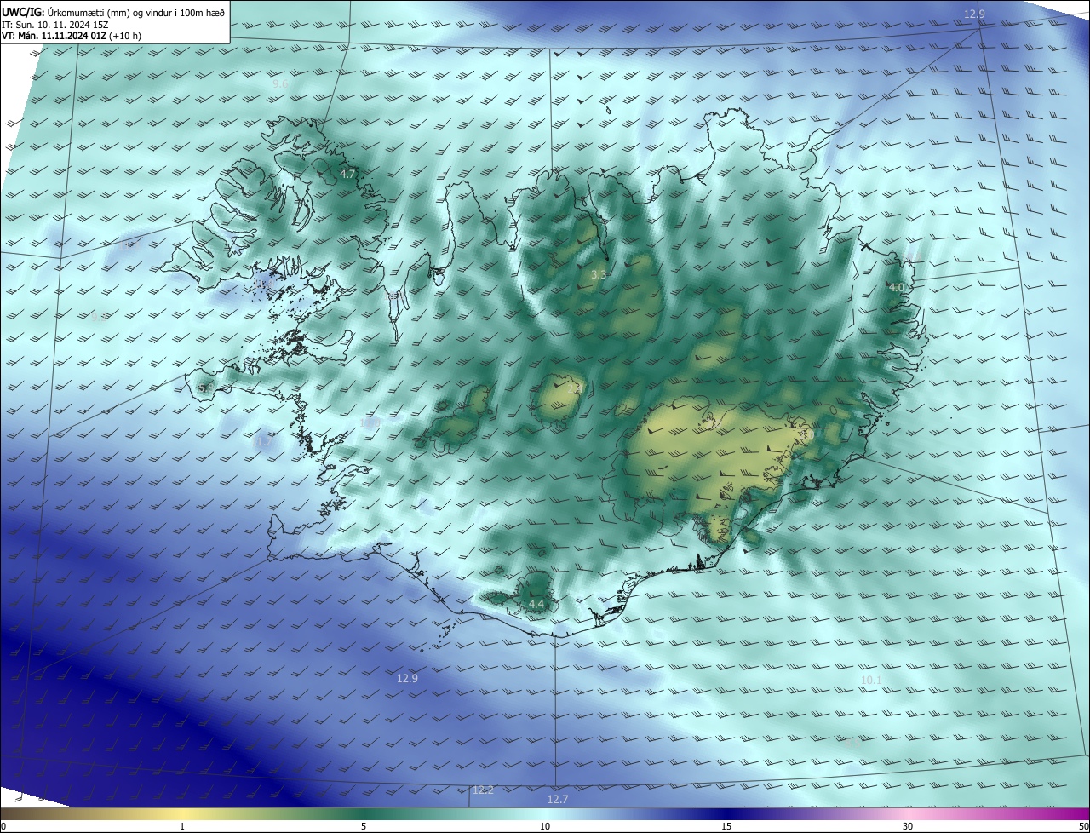Image resolution: width=1090 pixels, height=833 pixels.
Task: Pick the dark navy segment of the color bar
Action: (x=726, y=813)
